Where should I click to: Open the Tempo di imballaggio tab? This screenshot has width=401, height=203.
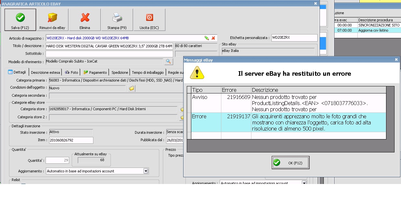(148, 72)
